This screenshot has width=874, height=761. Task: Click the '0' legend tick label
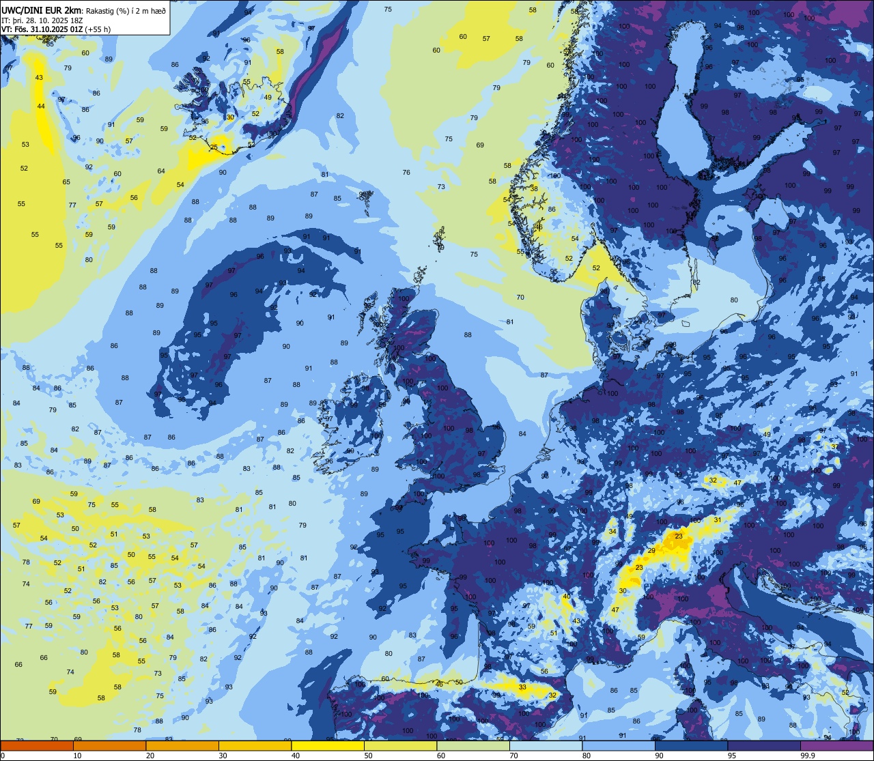3,756
